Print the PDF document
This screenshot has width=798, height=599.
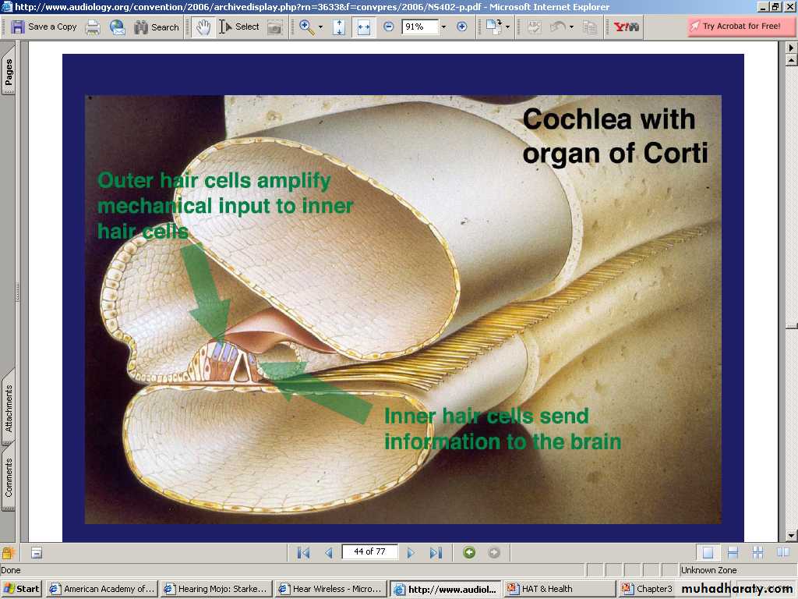[93, 27]
